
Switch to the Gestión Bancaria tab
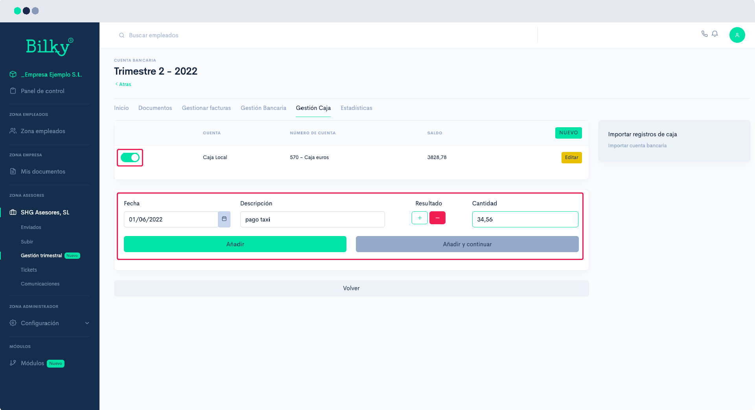coord(263,108)
